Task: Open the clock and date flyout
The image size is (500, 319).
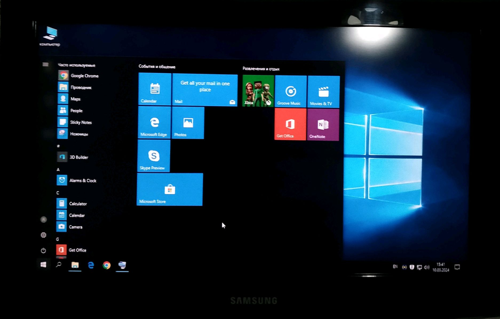Action: pos(441,267)
